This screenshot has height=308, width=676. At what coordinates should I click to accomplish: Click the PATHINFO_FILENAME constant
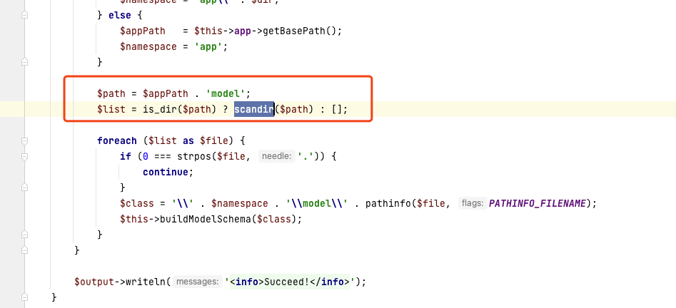pos(538,203)
